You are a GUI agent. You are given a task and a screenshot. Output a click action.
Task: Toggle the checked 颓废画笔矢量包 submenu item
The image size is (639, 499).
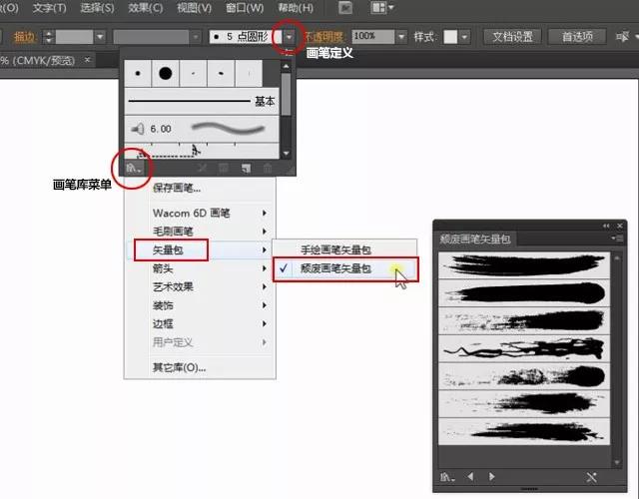pyautogui.click(x=345, y=268)
